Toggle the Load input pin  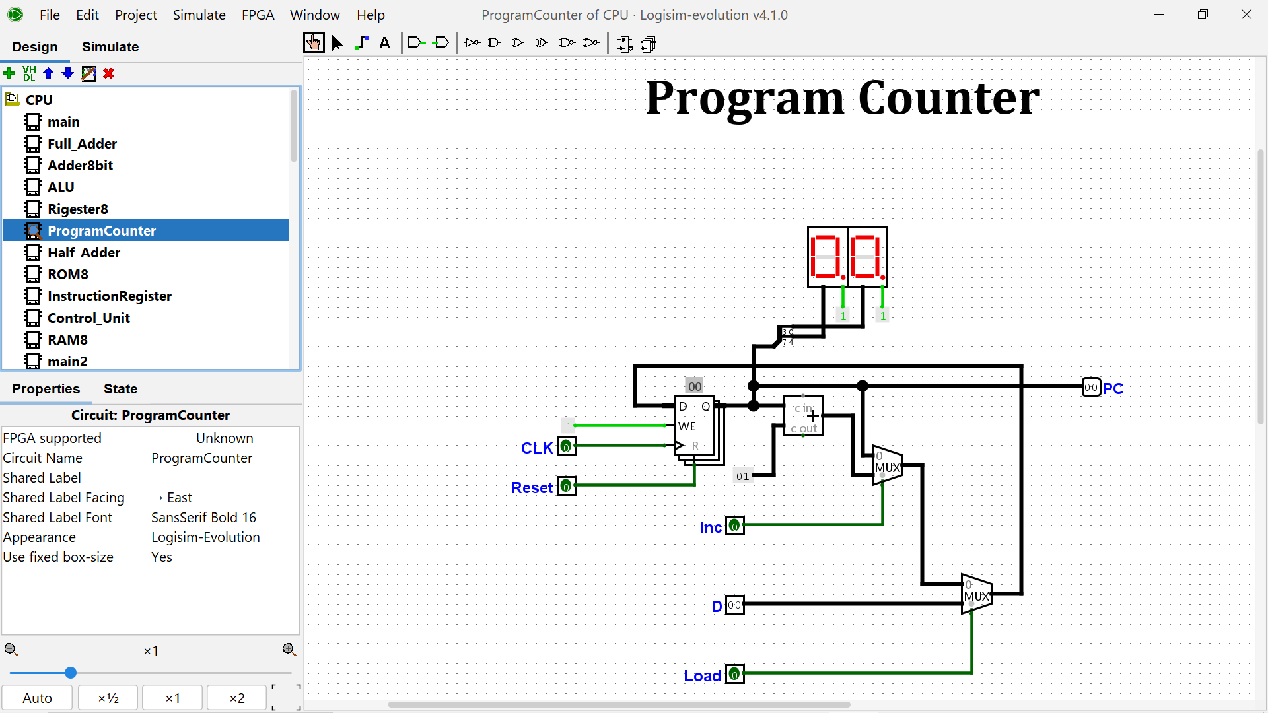pos(735,674)
